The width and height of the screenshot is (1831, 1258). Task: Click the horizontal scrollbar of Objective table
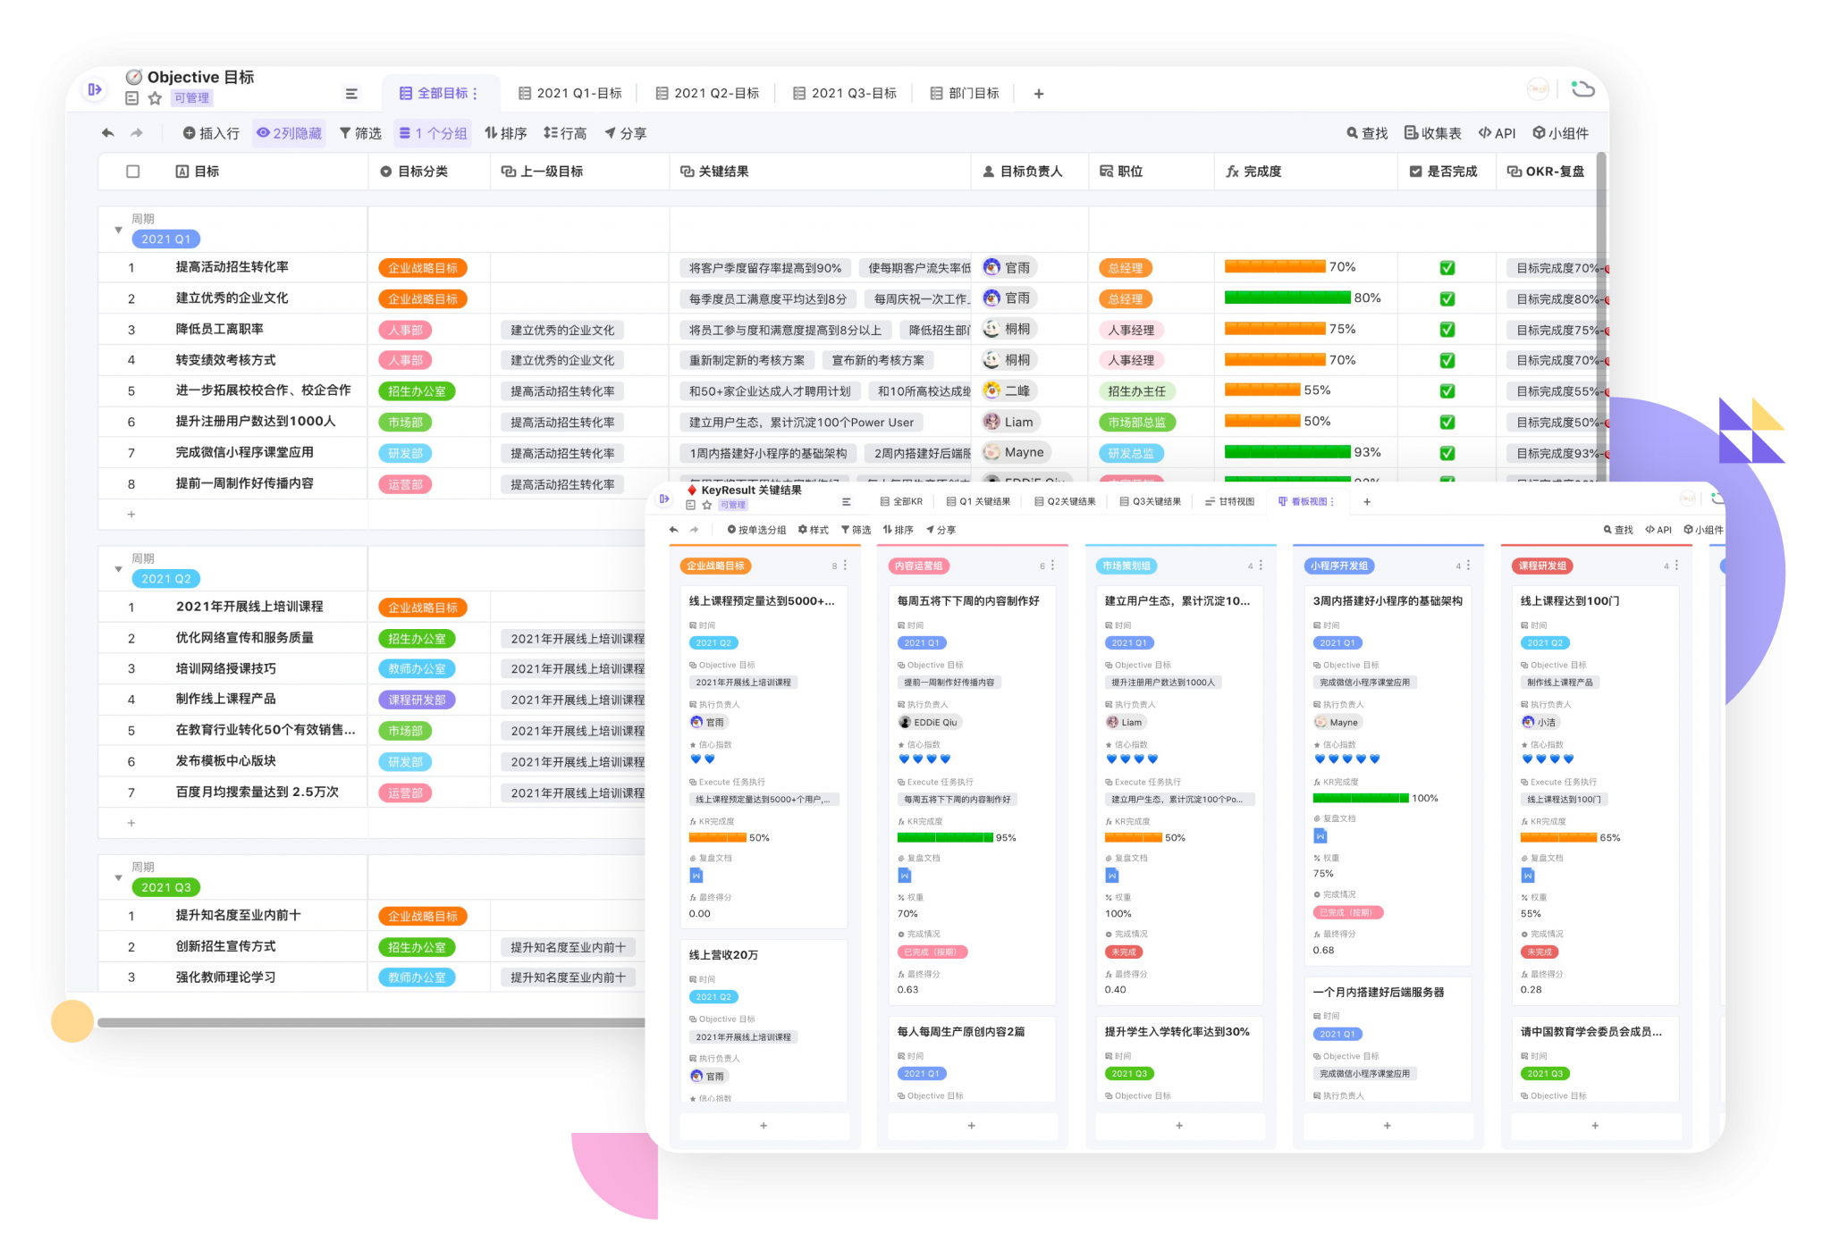371,1022
